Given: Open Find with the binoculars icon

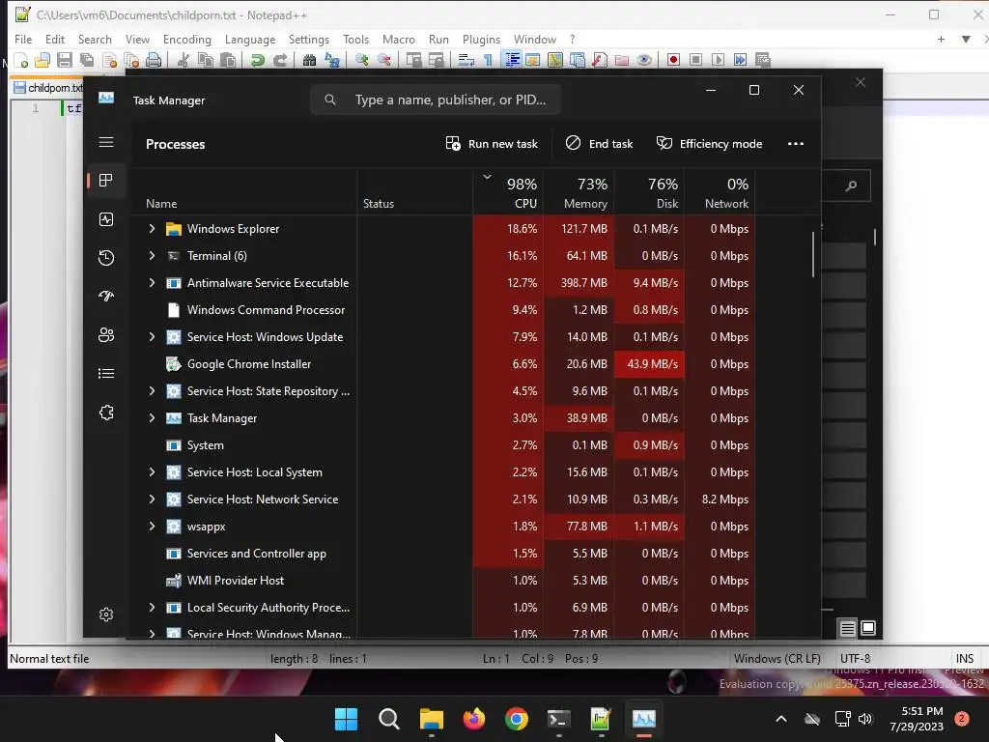Looking at the screenshot, I should pos(310,60).
